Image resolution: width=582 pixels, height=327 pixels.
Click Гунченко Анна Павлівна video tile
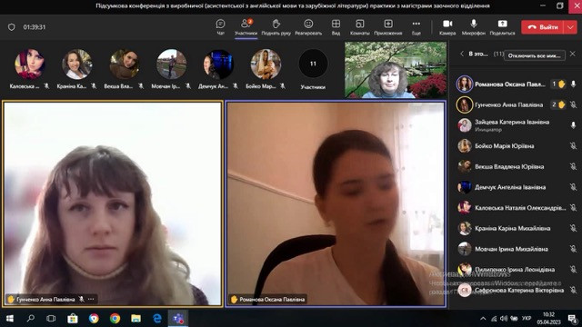coord(113,203)
